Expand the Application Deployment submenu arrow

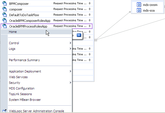pos(71,71)
